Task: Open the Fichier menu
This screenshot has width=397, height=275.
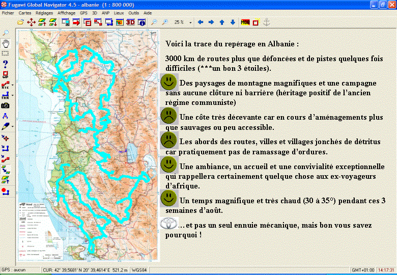Action: coord(8,13)
